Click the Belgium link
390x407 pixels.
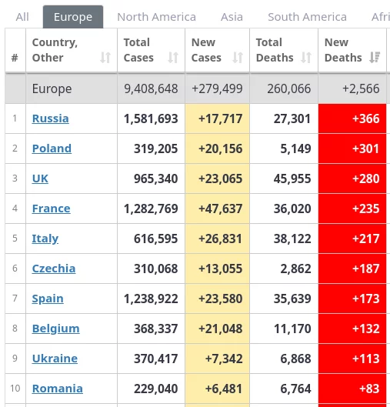point(56,329)
